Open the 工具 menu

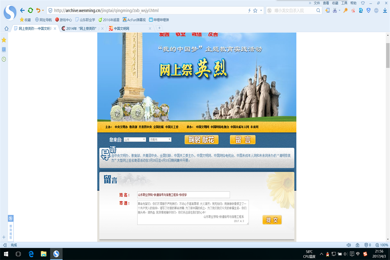pyautogui.click(x=344, y=3)
